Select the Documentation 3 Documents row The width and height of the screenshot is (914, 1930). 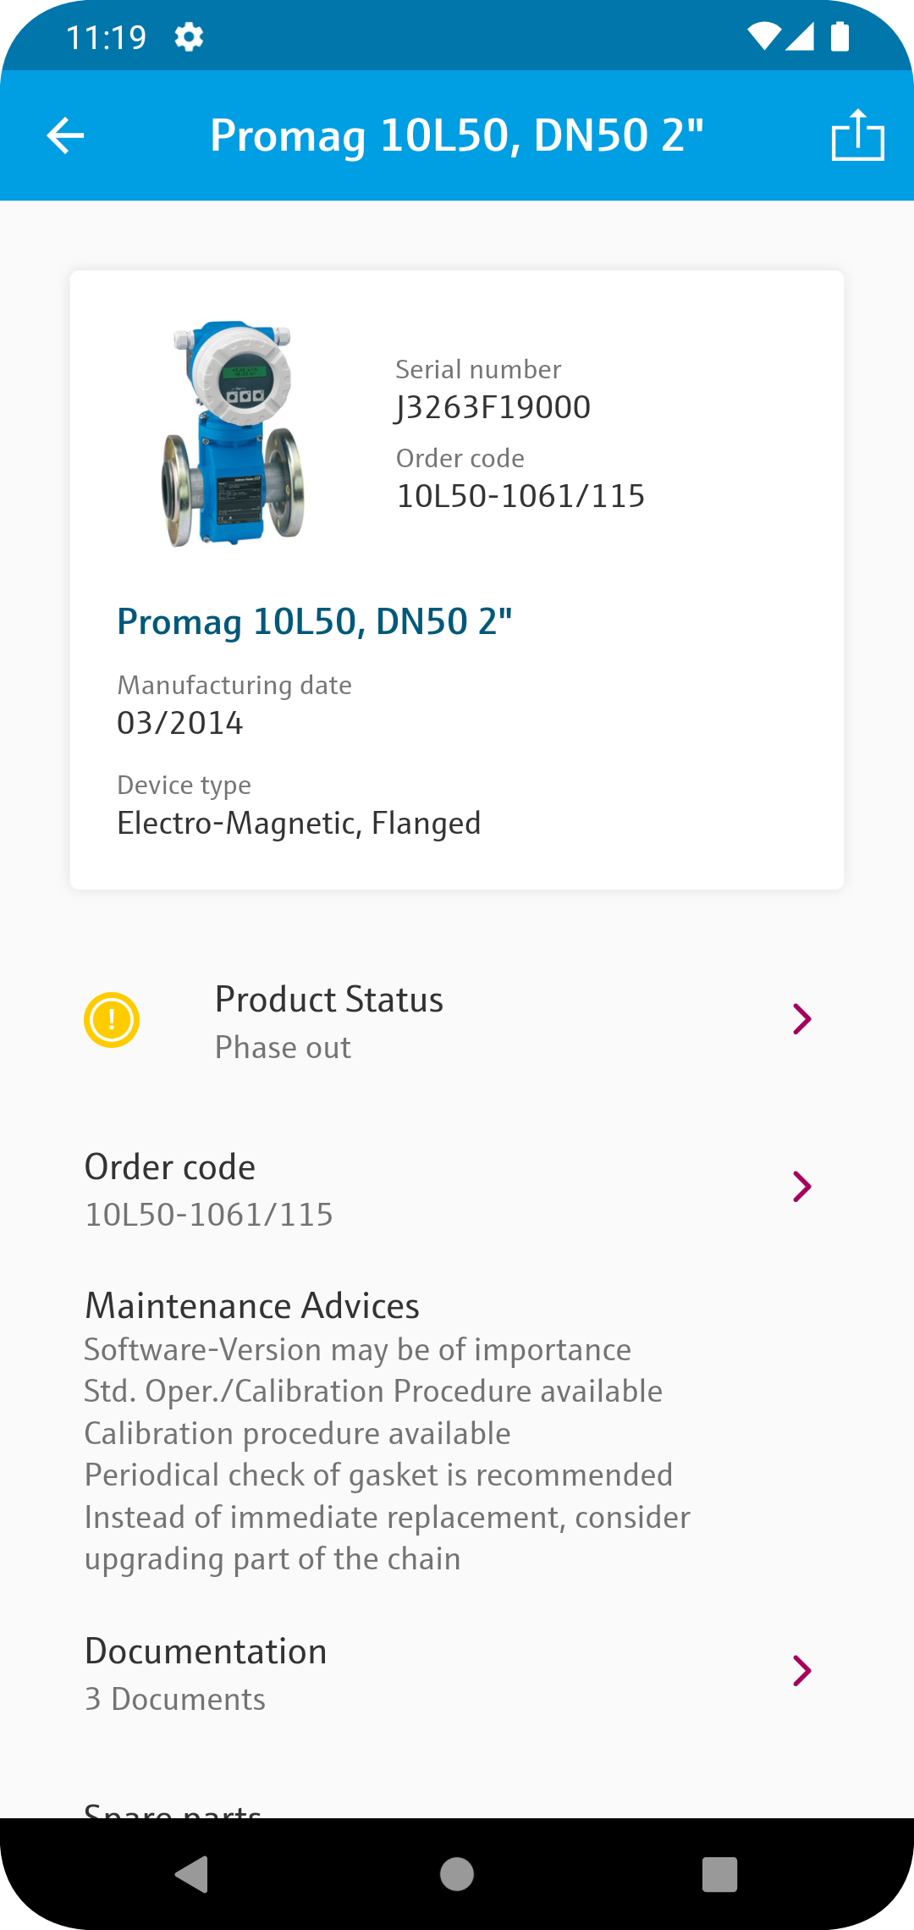click(x=457, y=1674)
